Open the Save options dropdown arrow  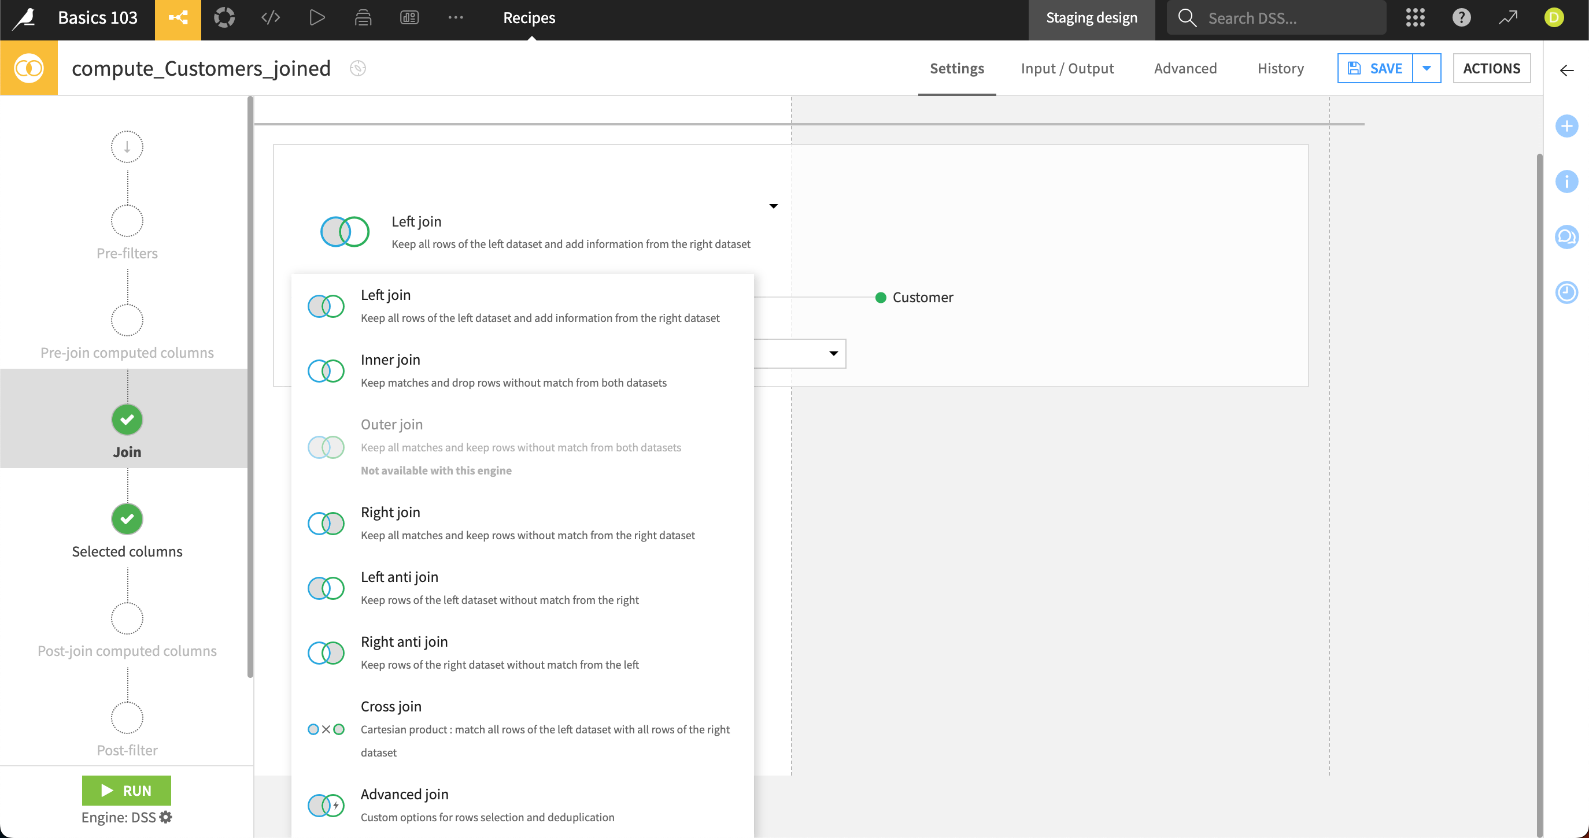1426,68
